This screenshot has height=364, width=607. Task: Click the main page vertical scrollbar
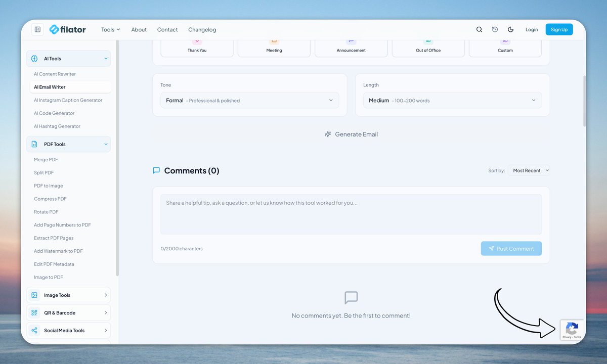point(585,101)
